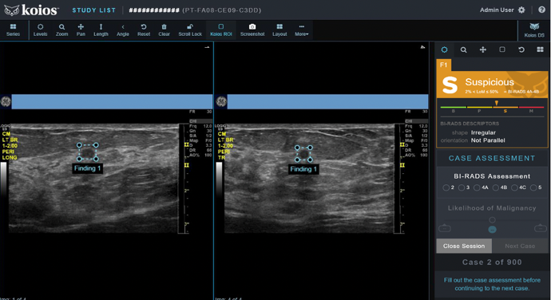Screen dimensions: 551x300
Task: Expand the More menu
Action: pyautogui.click(x=302, y=30)
